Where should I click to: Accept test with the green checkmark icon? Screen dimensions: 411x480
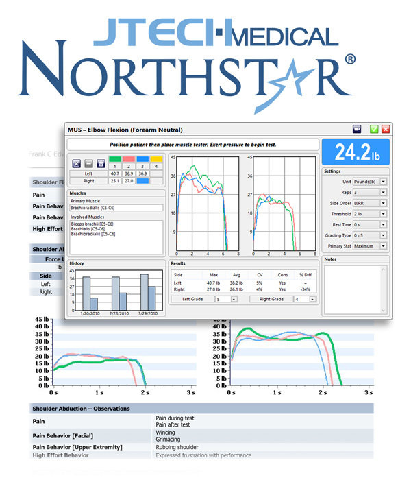click(374, 129)
